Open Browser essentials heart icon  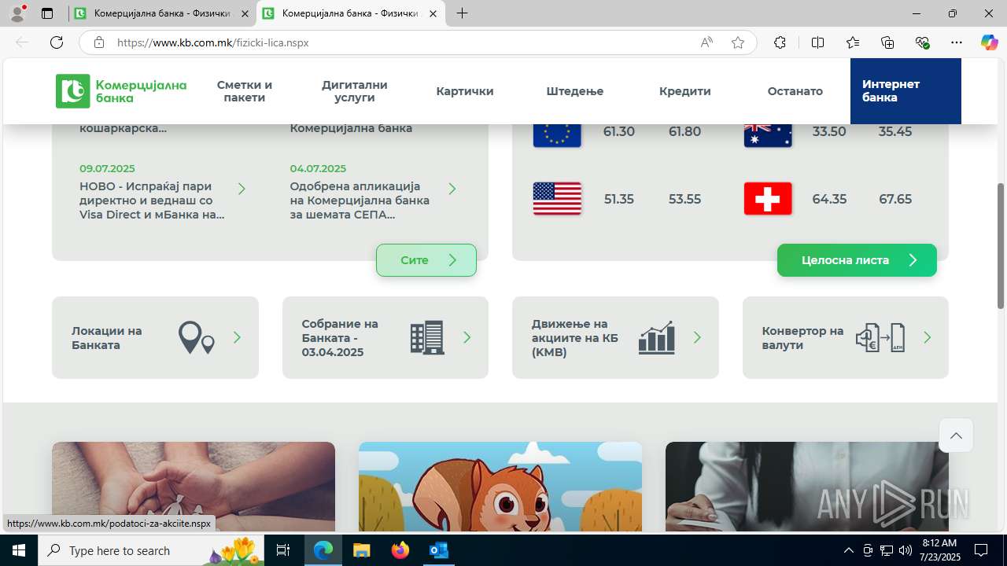click(x=922, y=42)
